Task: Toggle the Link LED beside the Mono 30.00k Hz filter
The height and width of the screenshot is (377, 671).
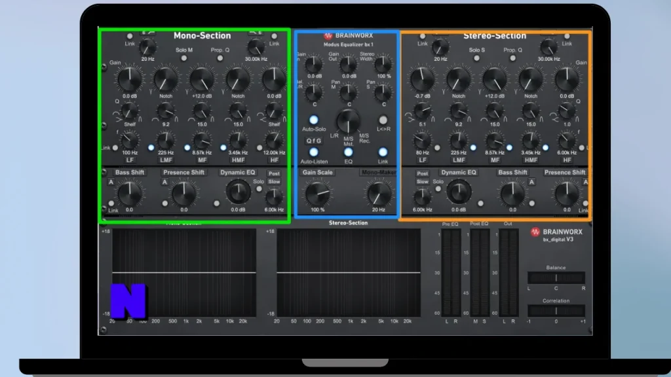Action: [x=275, y=37]
